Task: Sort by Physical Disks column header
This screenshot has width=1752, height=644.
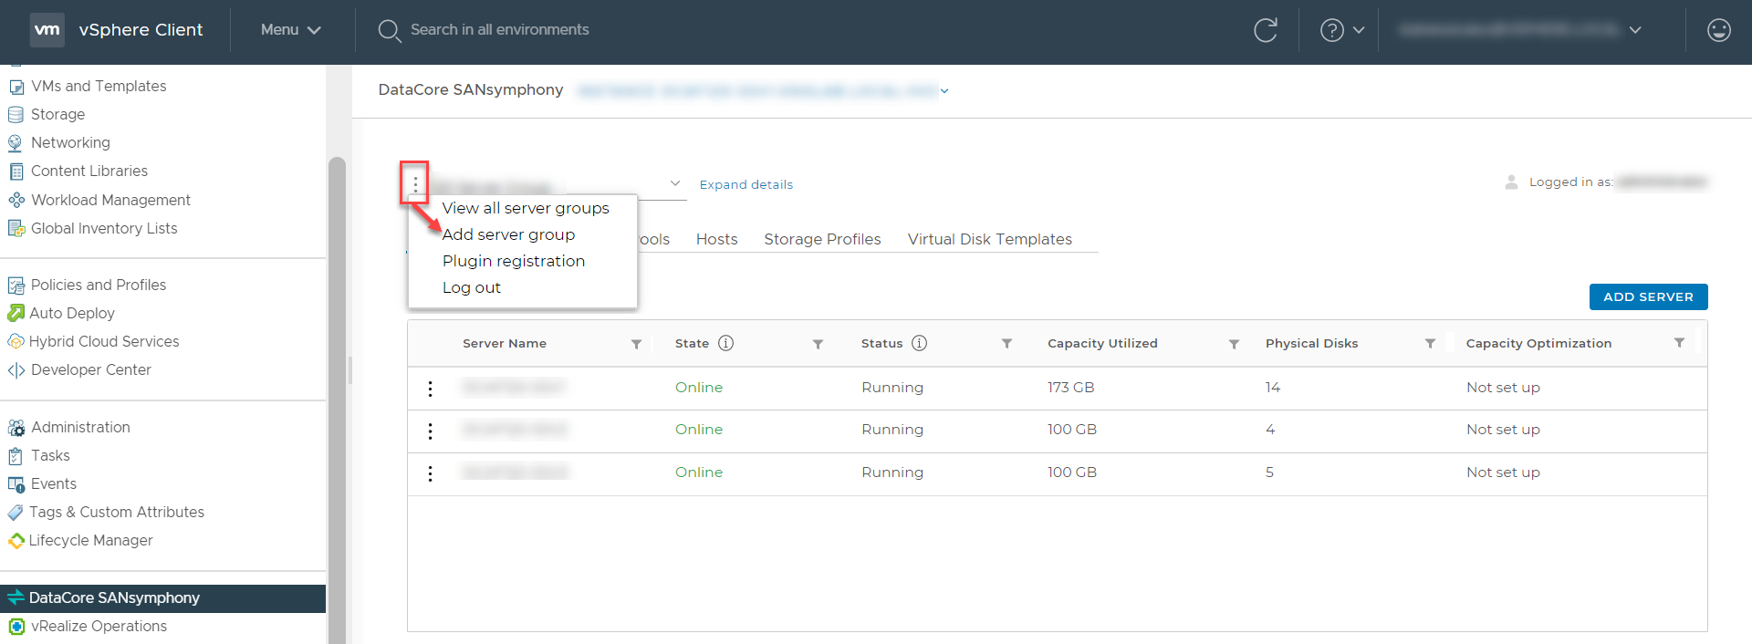Action: [x=1311, y=344]
